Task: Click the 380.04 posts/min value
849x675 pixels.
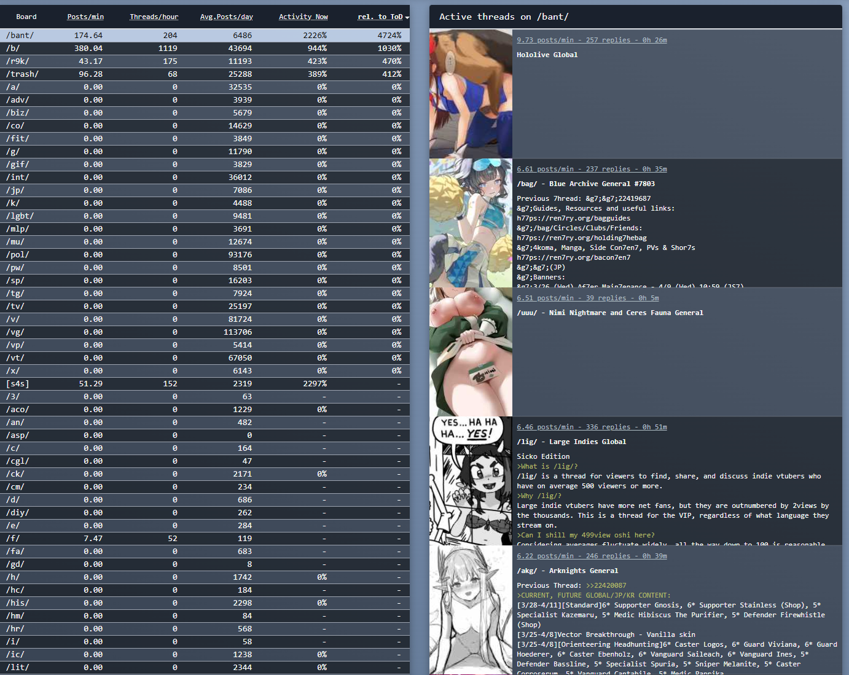Action: [x=88, y=49]
